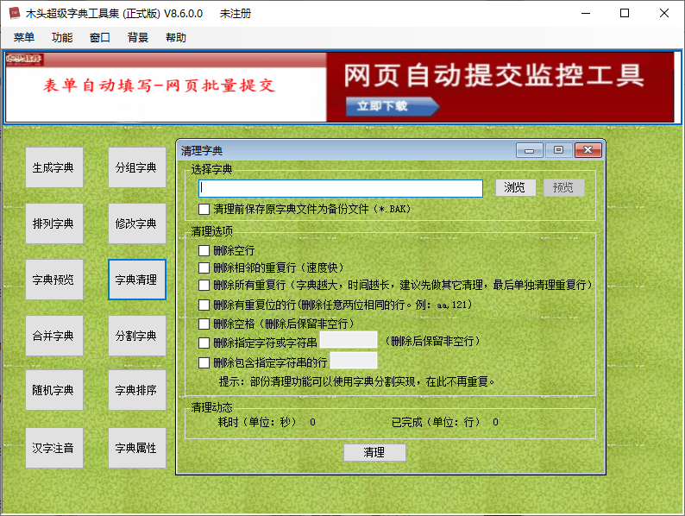
Task: Select the 字典预览 tool button
Action: (54, 280)
